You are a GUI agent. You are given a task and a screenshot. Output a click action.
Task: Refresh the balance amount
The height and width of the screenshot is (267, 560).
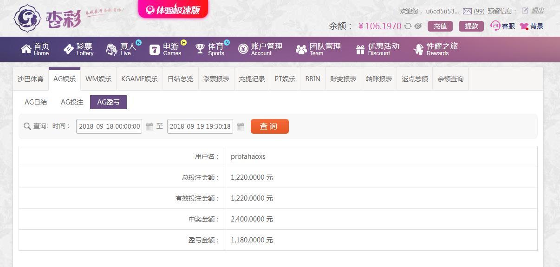408,26
